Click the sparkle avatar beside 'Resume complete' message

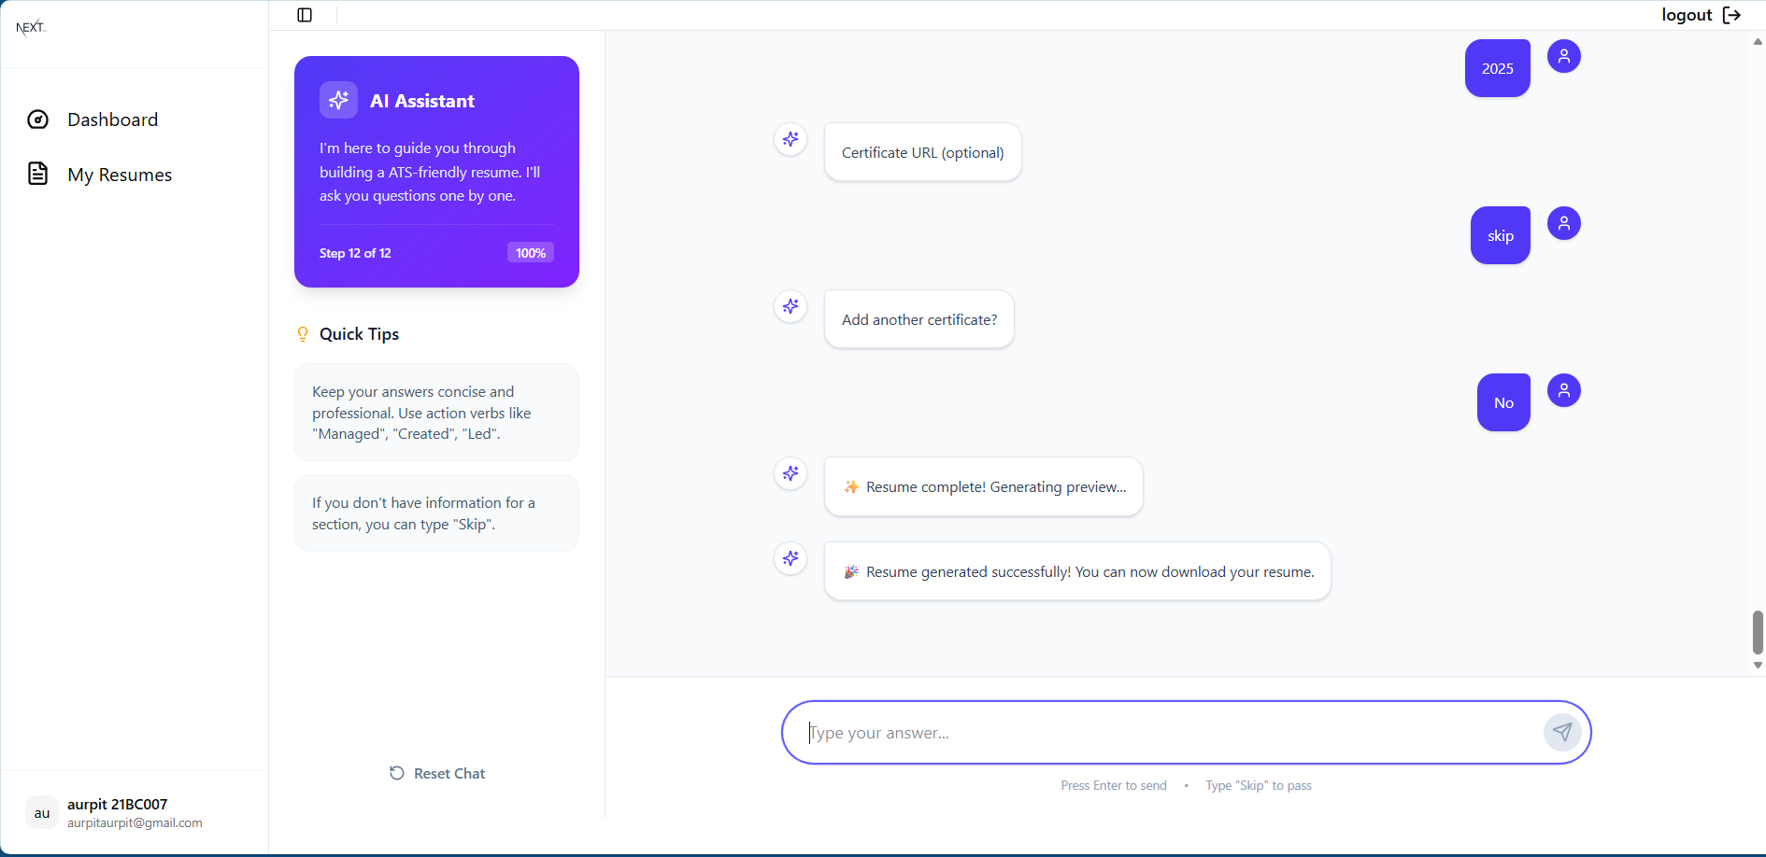click(790, 473)
